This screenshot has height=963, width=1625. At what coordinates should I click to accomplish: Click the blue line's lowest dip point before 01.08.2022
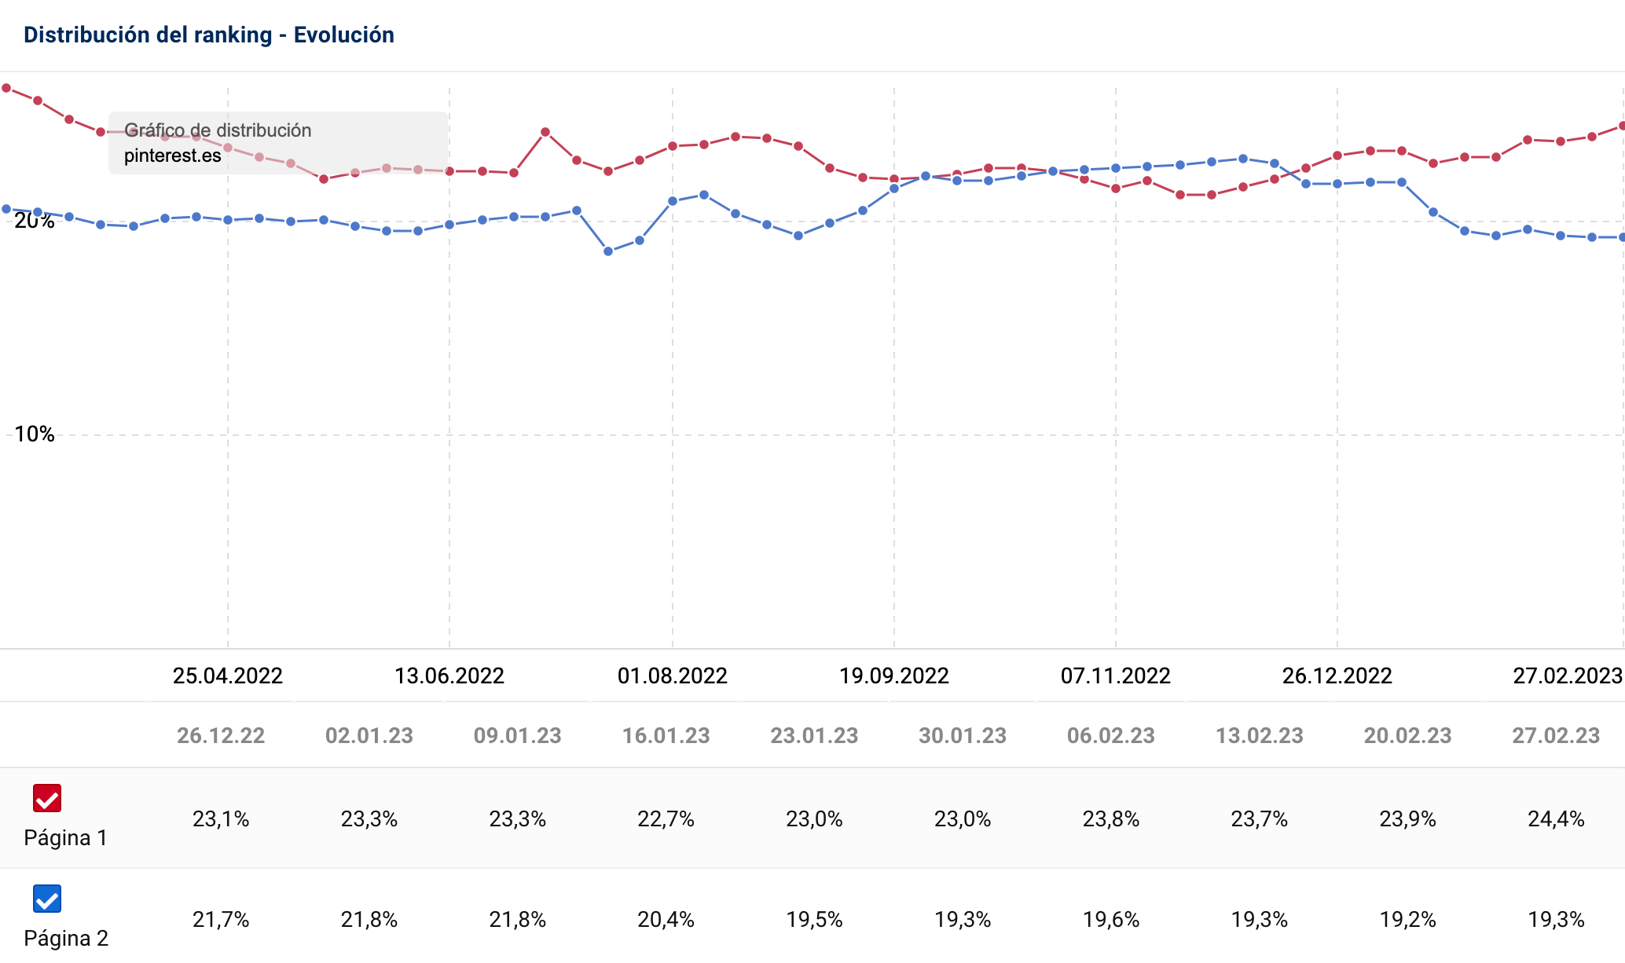tap(608, 251)
